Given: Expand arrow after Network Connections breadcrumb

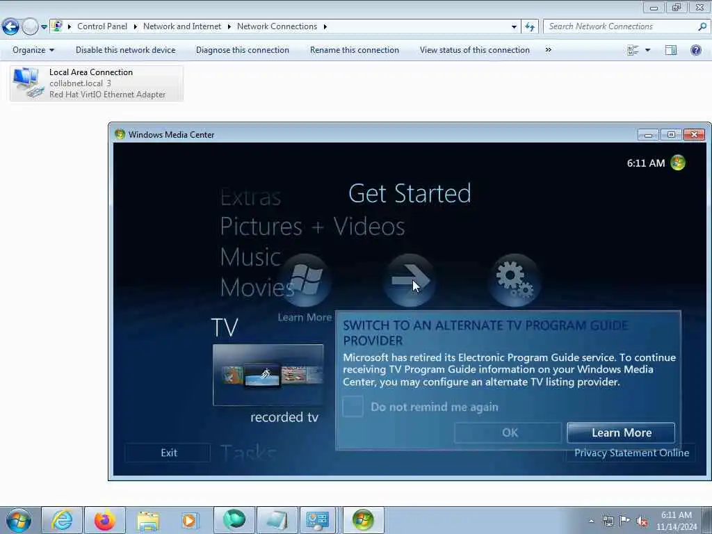Looking at the screenshot, I should 325,26.
